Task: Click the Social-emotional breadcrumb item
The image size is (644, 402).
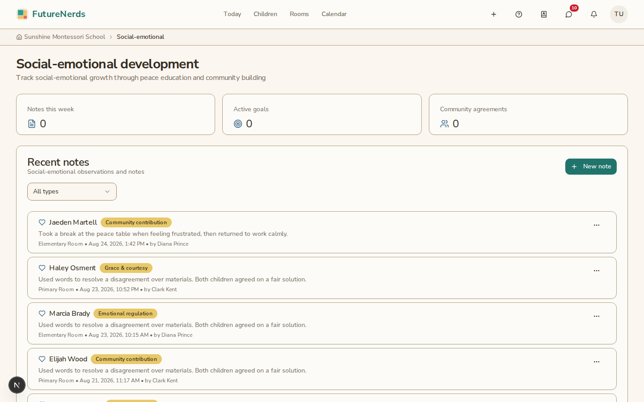Action: point(140,37)
